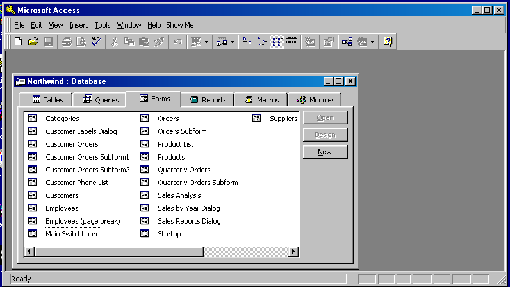This screenshot has width=510, height=287.
Task: Select the Startup form
Action: click(169, 234)
